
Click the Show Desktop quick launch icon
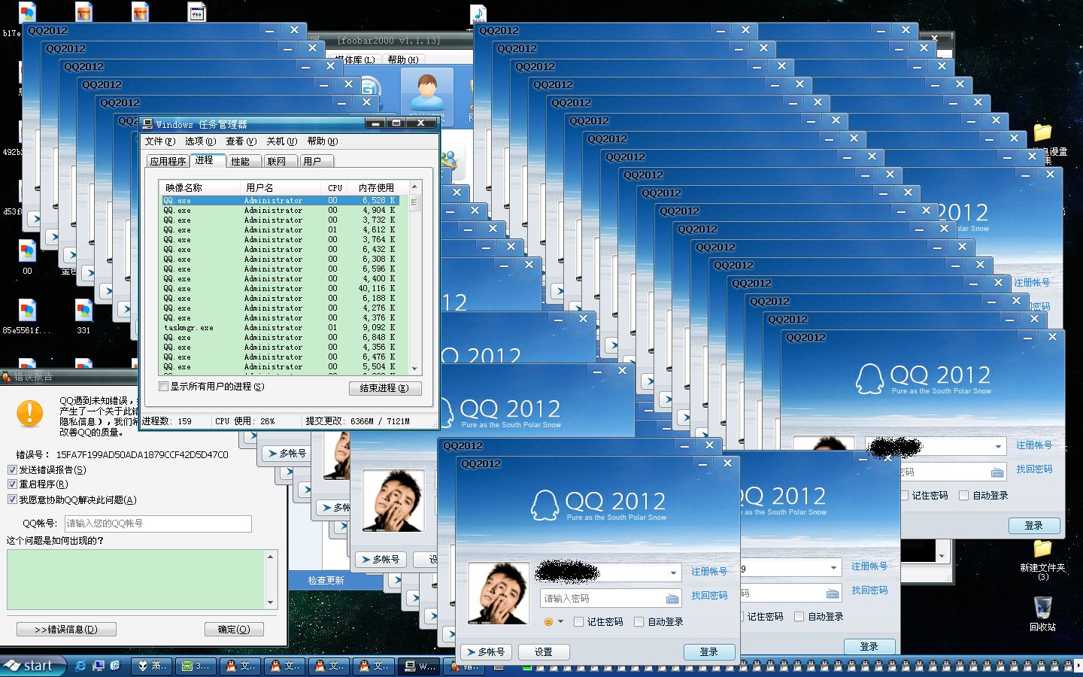tap(98, 666)
